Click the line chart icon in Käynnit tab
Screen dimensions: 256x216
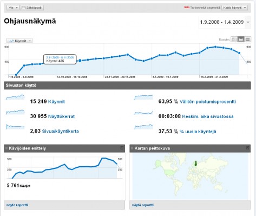(11, 41)
